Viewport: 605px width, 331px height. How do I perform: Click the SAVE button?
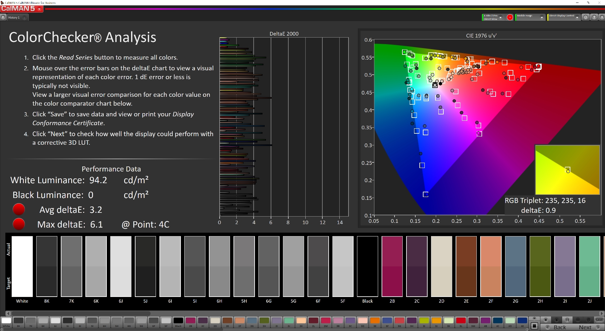coord(599,320)
